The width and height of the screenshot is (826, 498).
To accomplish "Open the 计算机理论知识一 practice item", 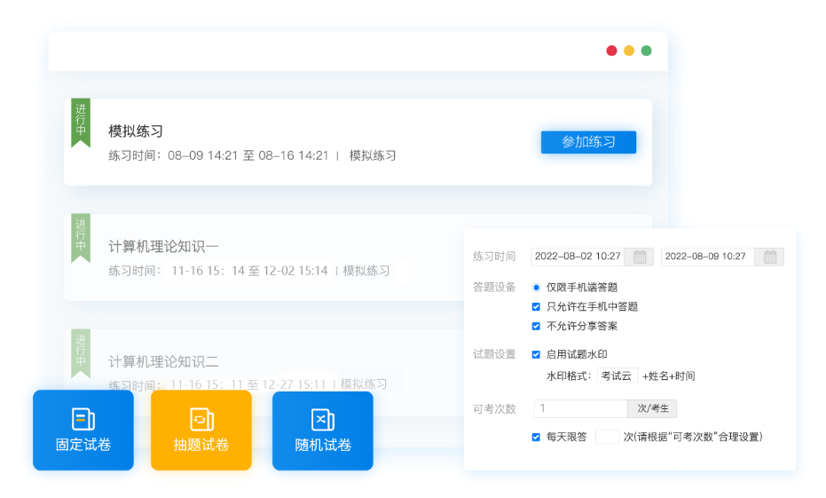I will click(164, 246).
